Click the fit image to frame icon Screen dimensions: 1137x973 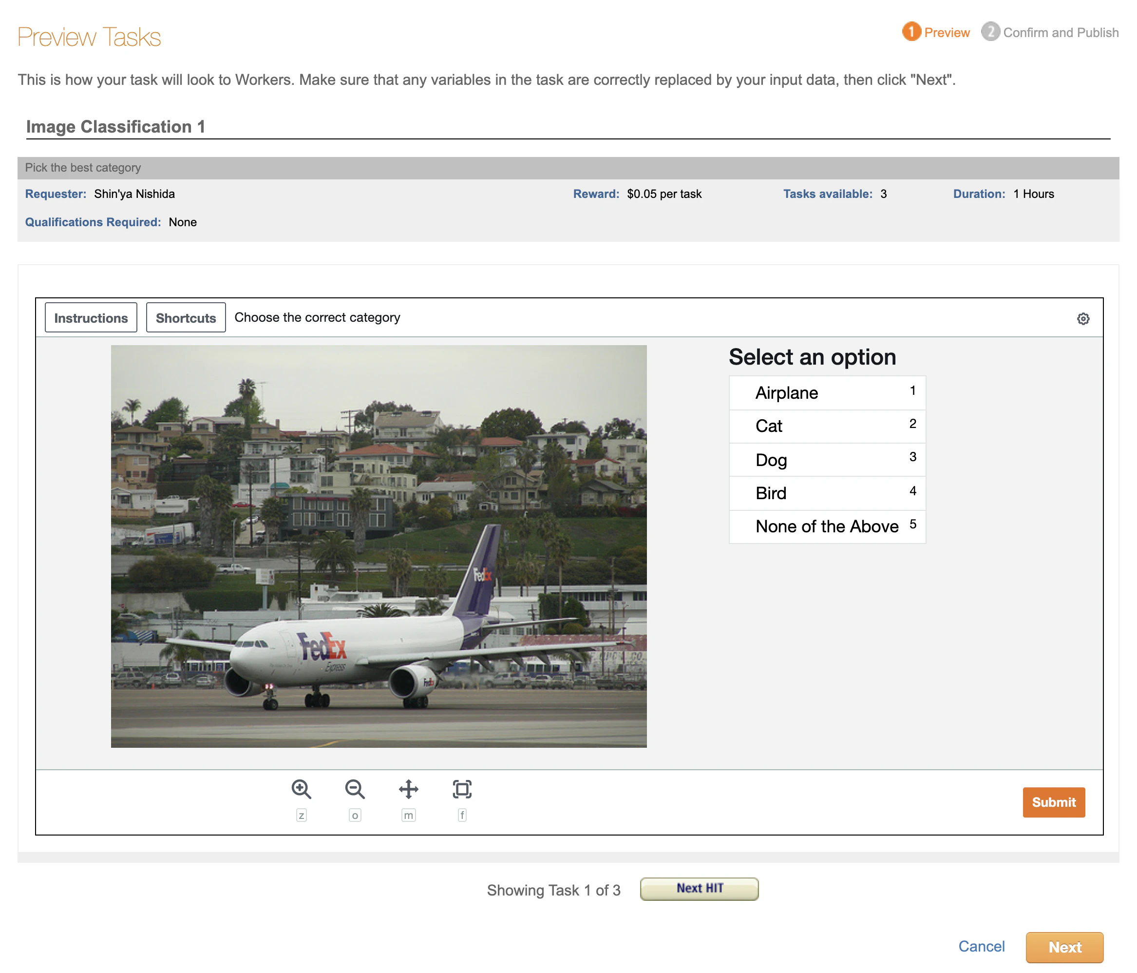462,789
